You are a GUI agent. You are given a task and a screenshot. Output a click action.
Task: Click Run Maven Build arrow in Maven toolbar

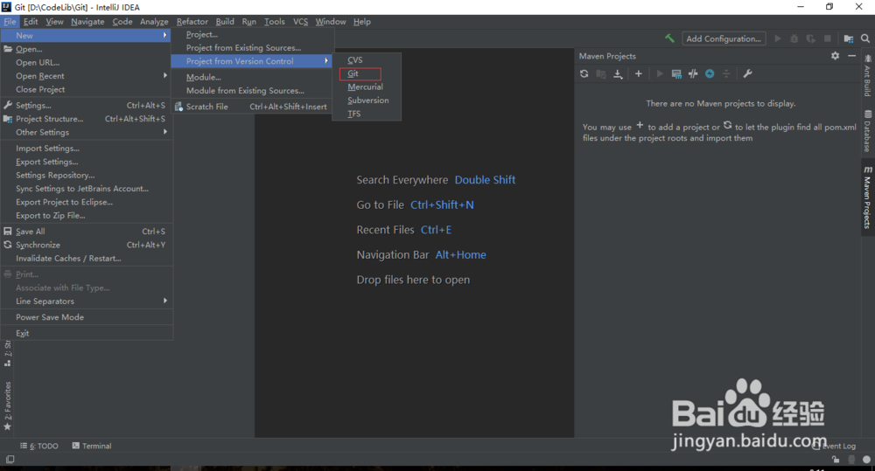coord(660,73)
